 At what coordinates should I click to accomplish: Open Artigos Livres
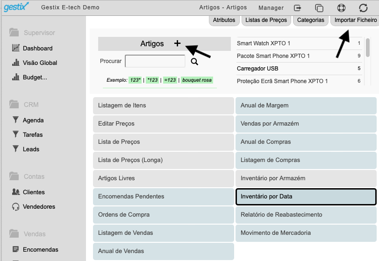tap(164, 178)
